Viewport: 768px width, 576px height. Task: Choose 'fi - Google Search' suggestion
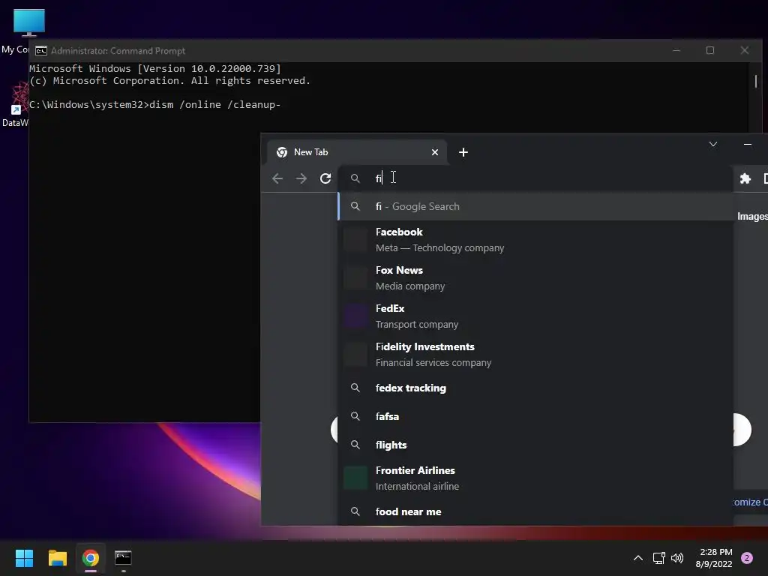coord(535,206)
